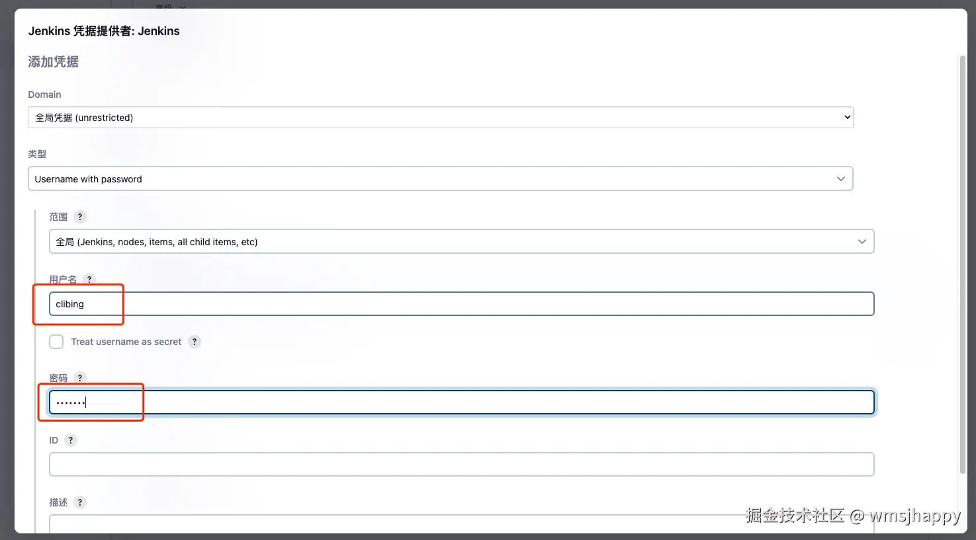Open the 范围 全局 scope dropdown

[461, 242]
